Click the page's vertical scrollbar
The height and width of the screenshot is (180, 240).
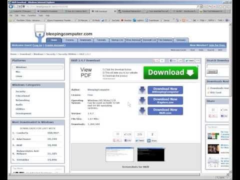(x=230, y=98)
